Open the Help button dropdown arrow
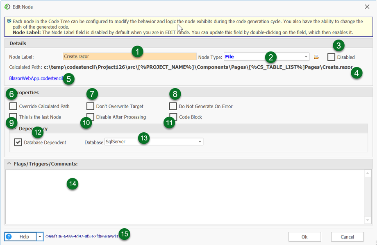Screen dimensions: 377x245 click(40, 236)
